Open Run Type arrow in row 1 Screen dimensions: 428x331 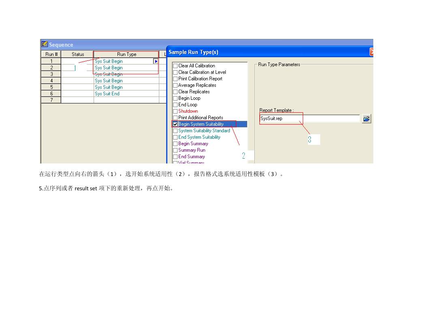156,61
